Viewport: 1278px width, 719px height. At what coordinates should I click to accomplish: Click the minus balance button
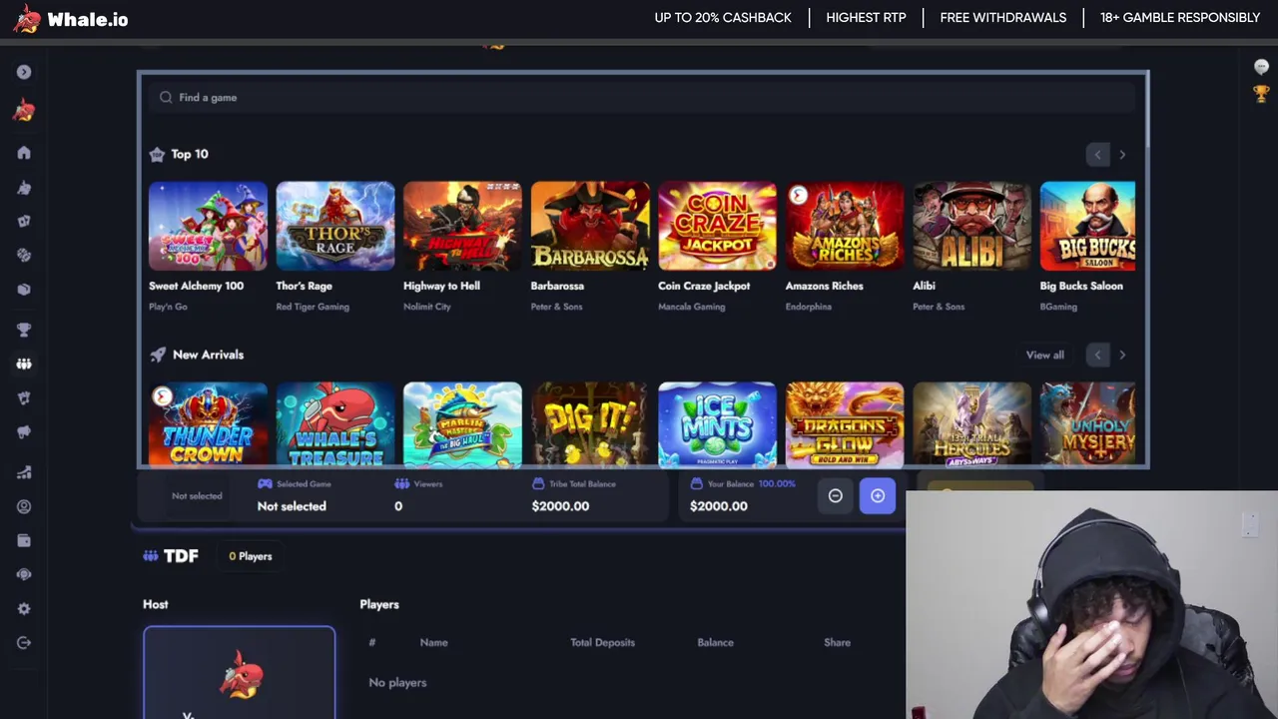(836, 496)
